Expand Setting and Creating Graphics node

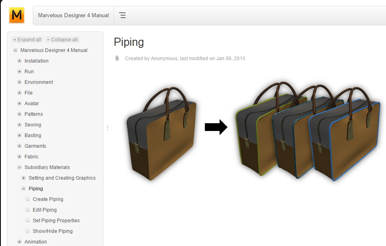point(23,178)
